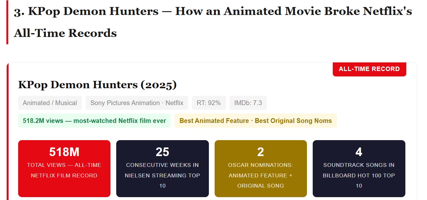Click the "All-Time Records" second line of the heading
The width and height of the screenshot is (427, 200).
click(65, 33)
